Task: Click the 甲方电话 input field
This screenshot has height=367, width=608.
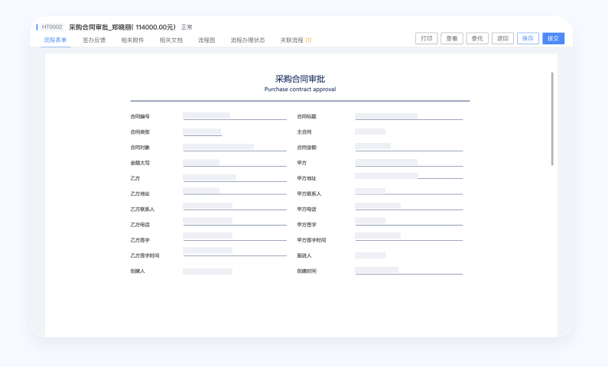Action: (408, 206)
